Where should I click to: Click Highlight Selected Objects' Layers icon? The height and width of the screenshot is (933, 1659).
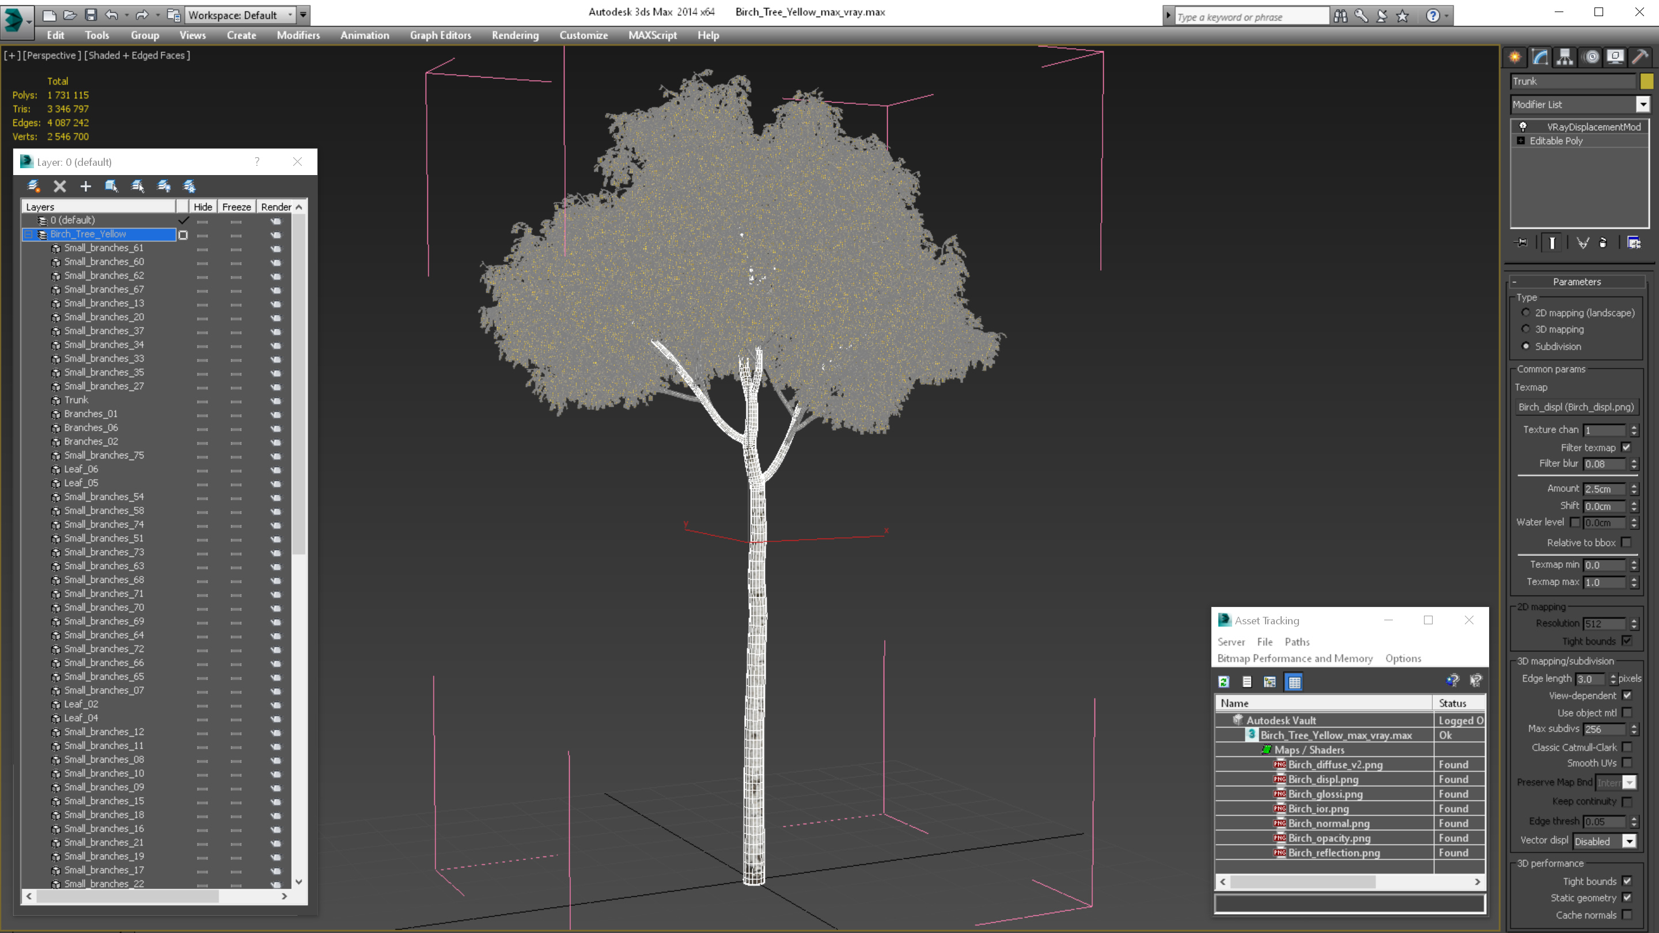(138, 186)
